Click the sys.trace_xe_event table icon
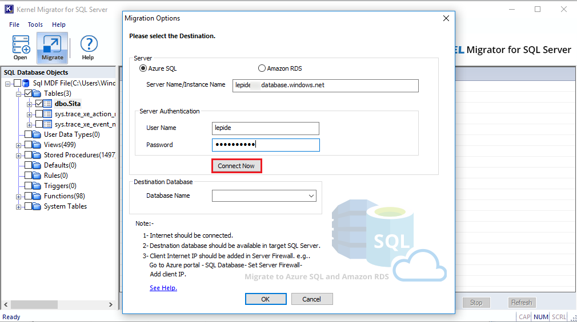Image resolution: width=577 pixels, height=322 pixels. point(47,124)
